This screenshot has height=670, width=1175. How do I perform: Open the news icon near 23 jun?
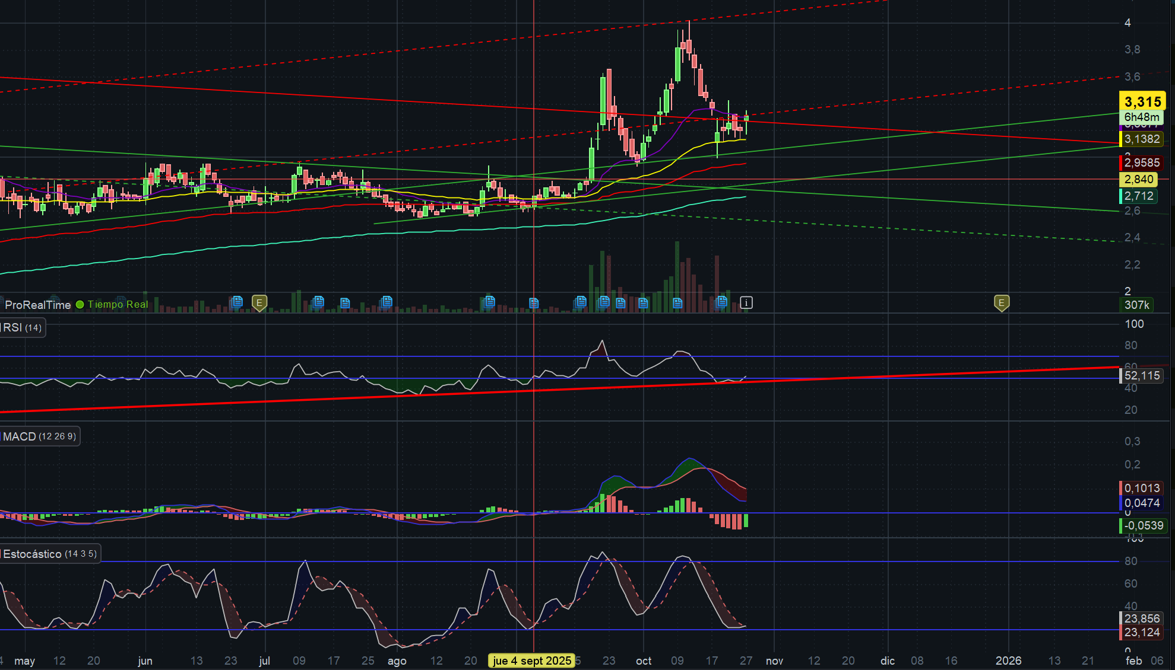(x=236, y=302)
